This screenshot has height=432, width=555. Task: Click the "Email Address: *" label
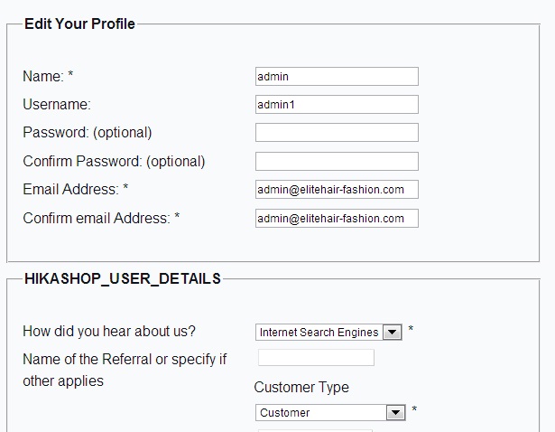click(76, 190)
